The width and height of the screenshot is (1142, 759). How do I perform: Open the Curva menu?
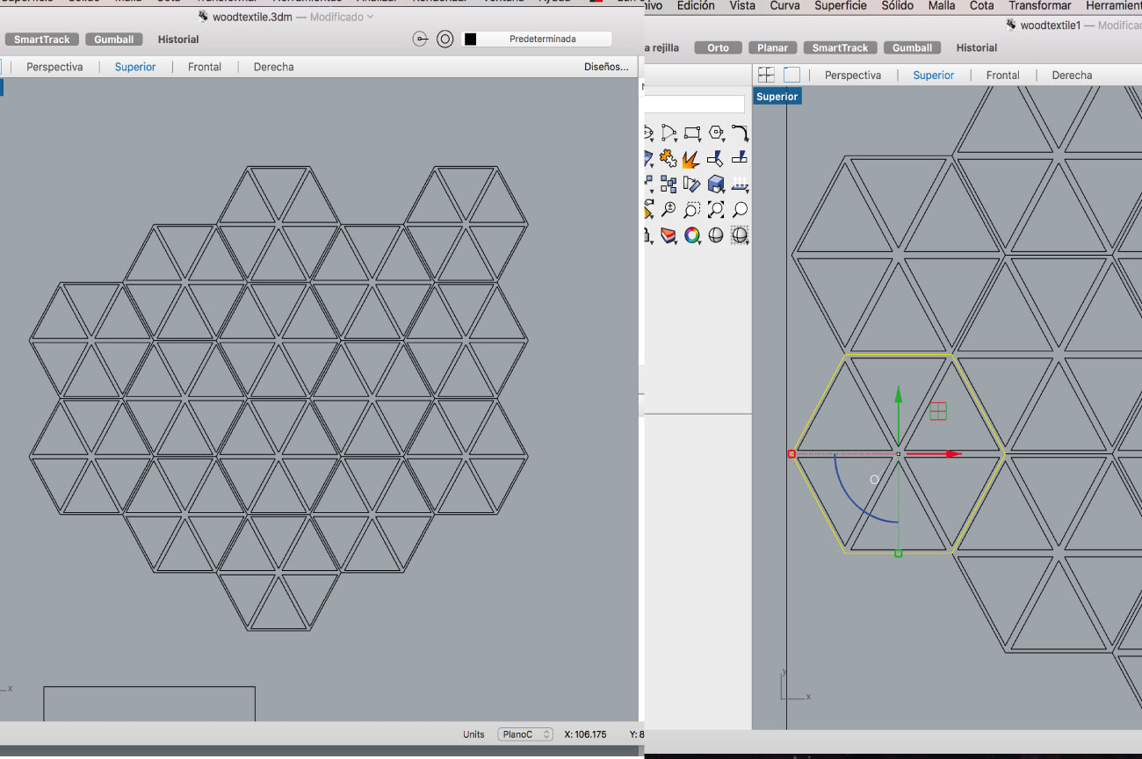pyautogui.click(x=784, y=5)
